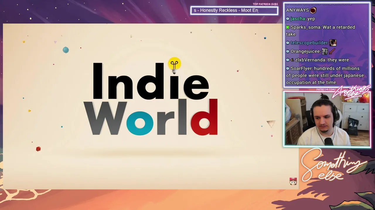This screenshot has width=375, height=210.
Task: Click the platform badge beside Orangejuicee
Action: pyautogui.click(x=288, y=51)
